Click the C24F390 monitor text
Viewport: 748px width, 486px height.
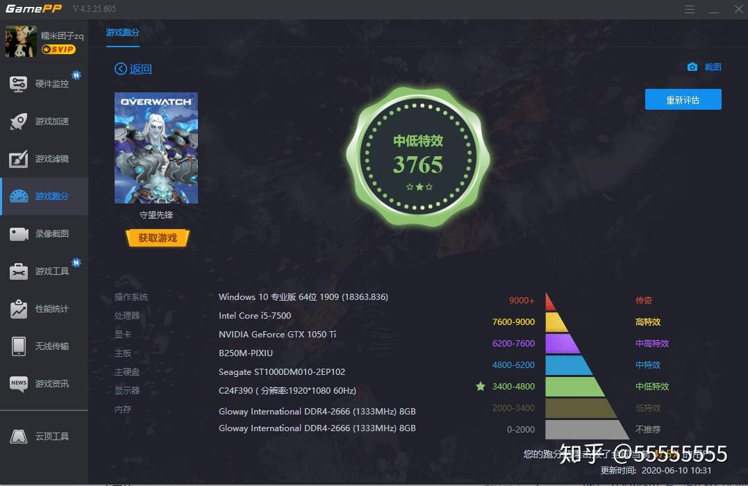tap(287, 391)
